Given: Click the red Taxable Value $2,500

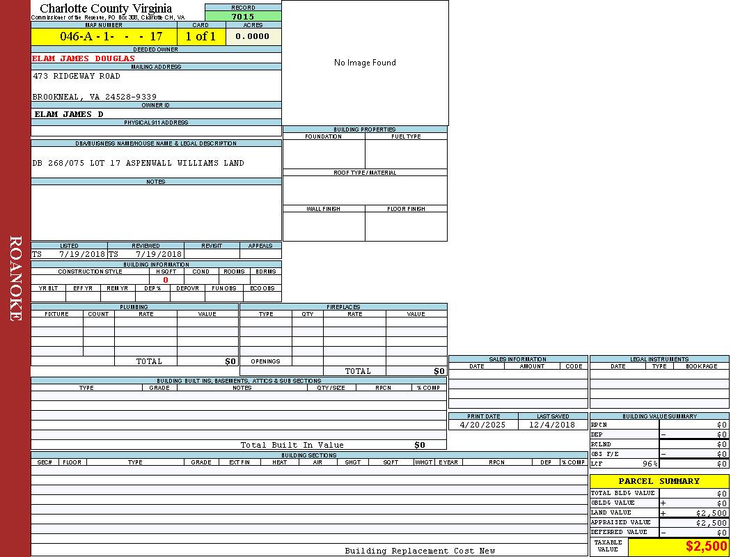Looking at the screenshot, I should coord(706,547).
